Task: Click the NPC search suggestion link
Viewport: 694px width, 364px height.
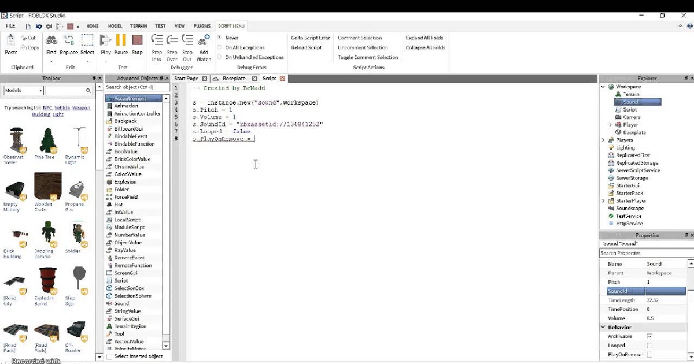Action: tap(47, 107)
